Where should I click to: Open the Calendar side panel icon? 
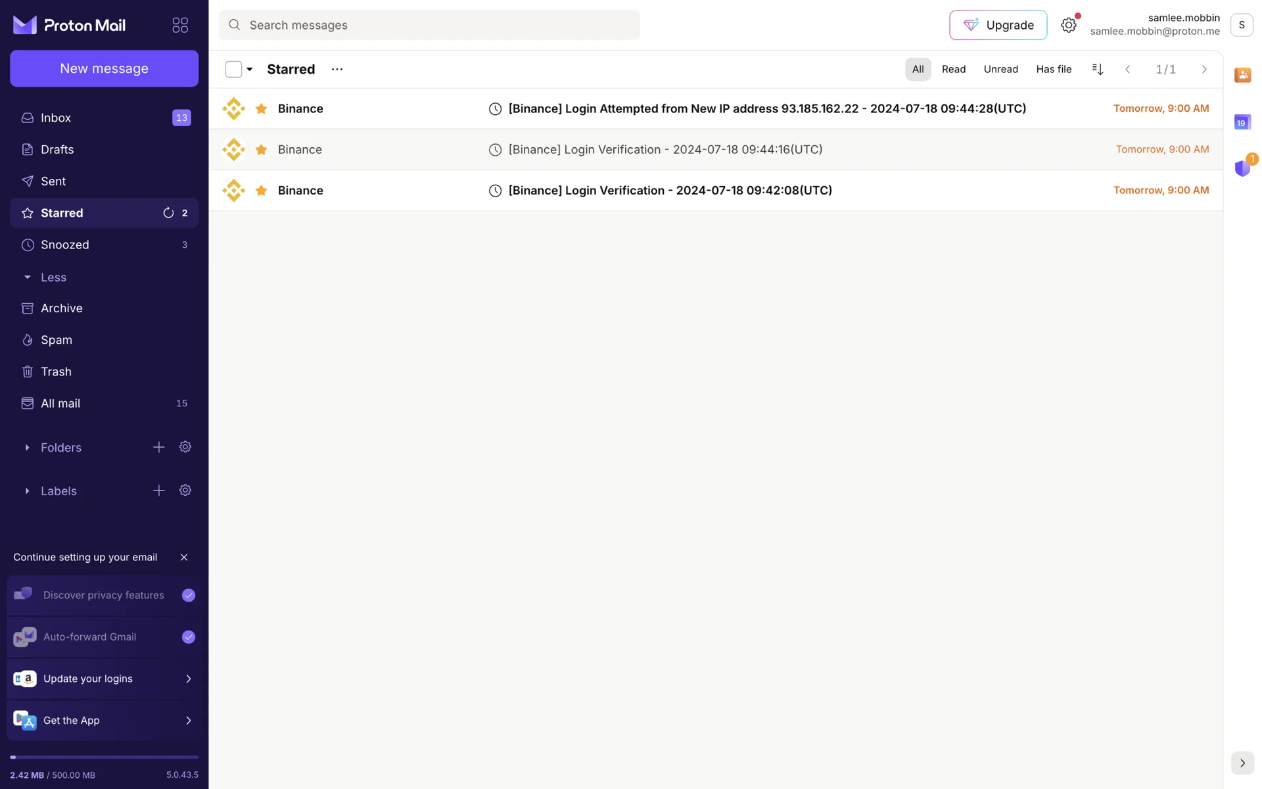(x=1242, y=122)
